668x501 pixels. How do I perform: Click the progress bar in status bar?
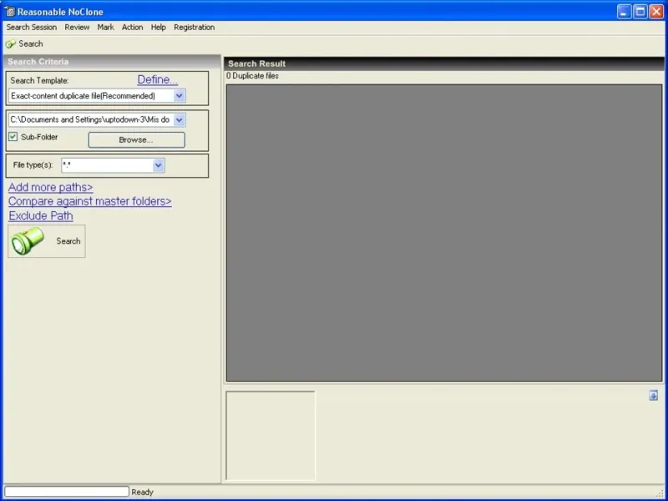pos(67,492)
